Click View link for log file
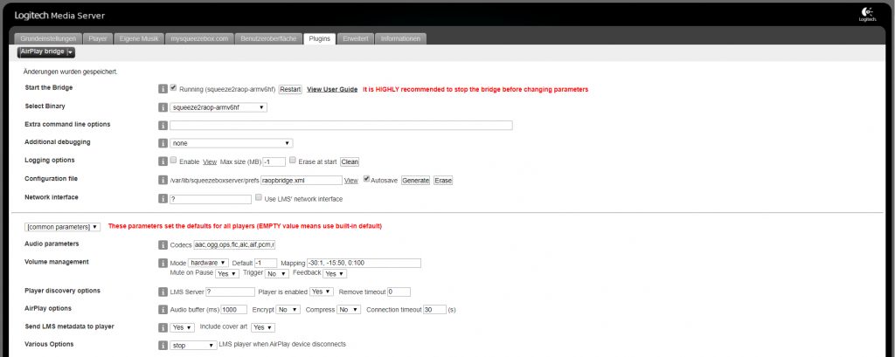Image resolution: width=895 pixels, height=357 pixels. (210, 162)
